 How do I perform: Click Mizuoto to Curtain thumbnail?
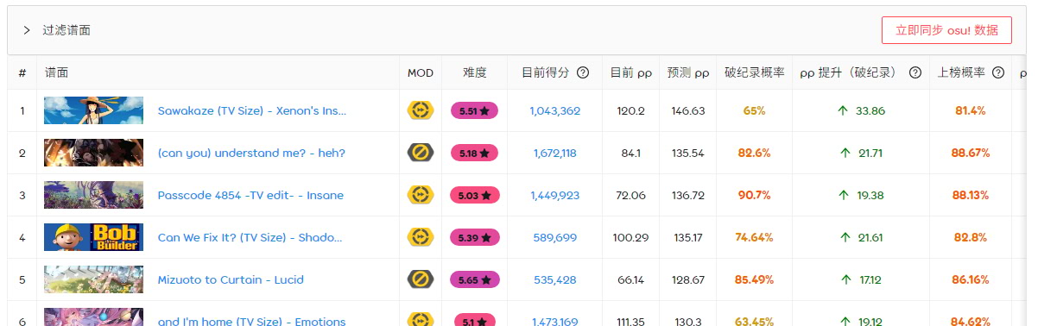pyautogui.click(x=93, y=279)
